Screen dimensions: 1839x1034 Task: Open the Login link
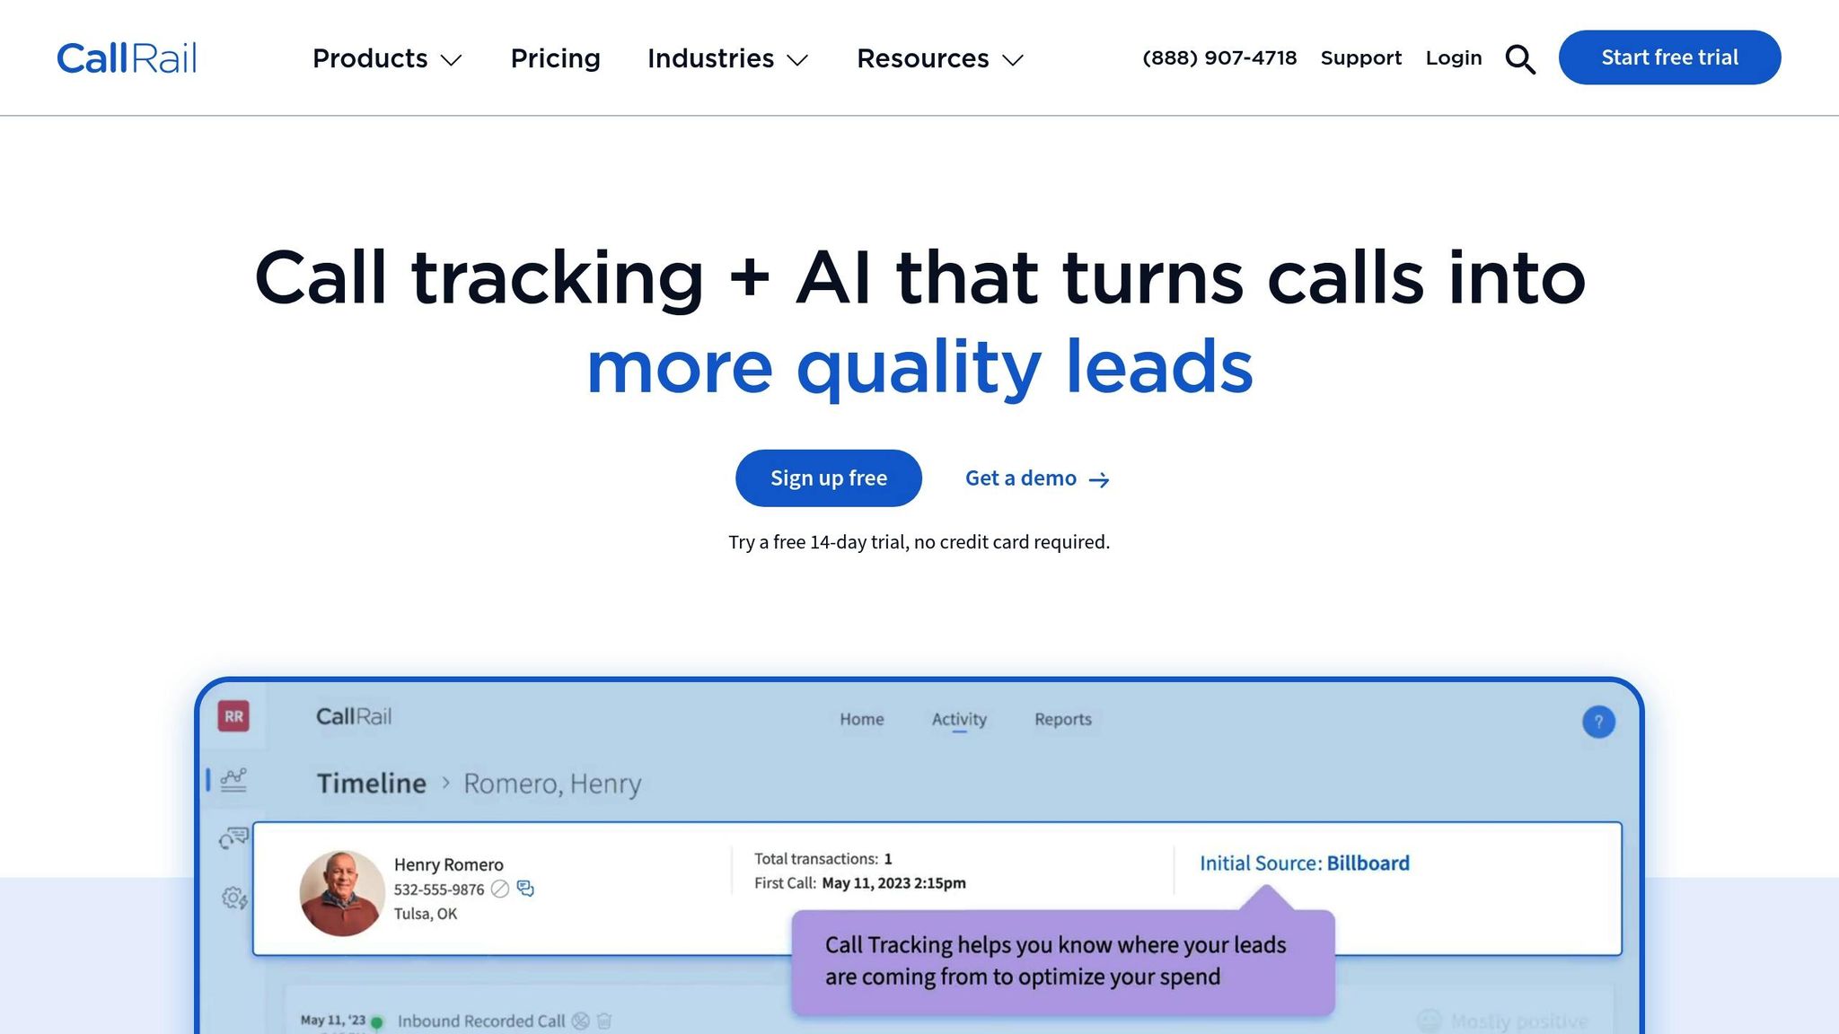(x=1454, y=58)
